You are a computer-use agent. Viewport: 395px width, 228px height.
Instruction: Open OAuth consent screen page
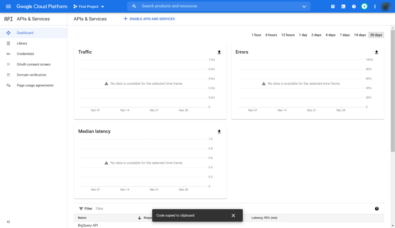point(34,65)
